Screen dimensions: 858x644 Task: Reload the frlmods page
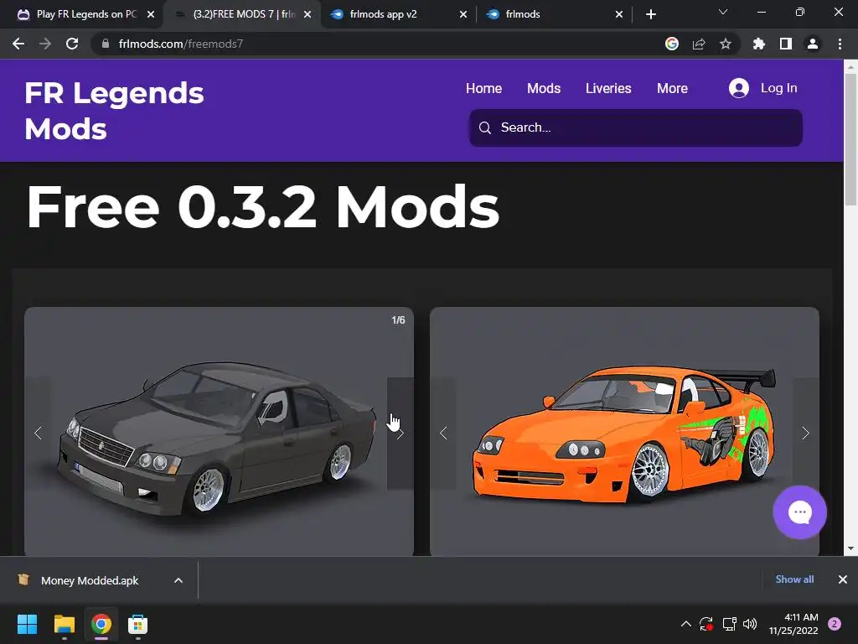72,44
